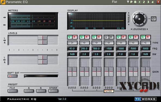Screen dimensions: 161x102
Task: Click the P button in title bar
Action: click(131, 2)
